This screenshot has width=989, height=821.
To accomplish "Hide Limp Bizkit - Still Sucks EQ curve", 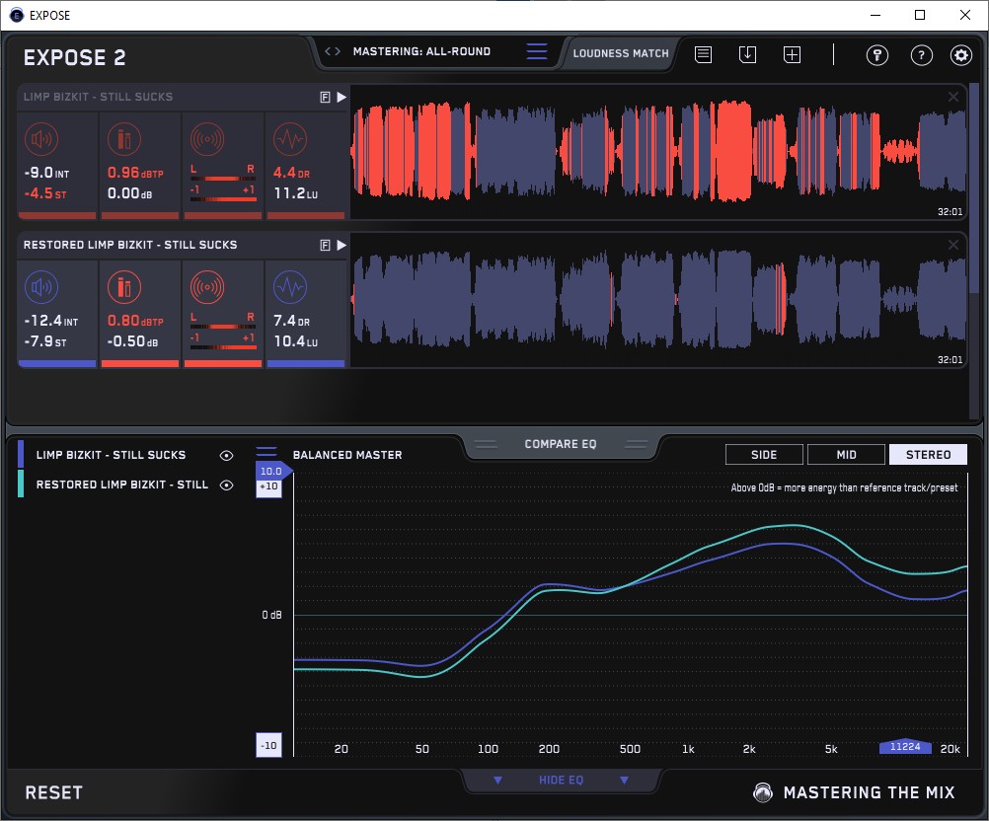I will pos(227,455).
